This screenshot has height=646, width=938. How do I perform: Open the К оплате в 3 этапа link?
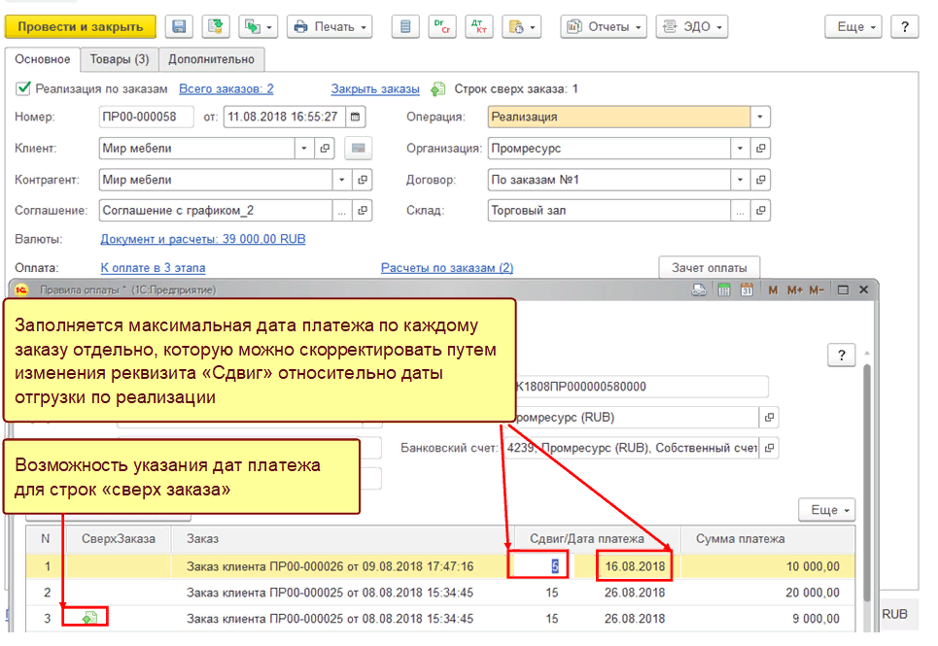(153, 268)
